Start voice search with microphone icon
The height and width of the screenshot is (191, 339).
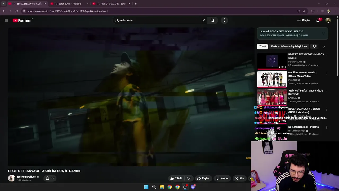[224, 20]
